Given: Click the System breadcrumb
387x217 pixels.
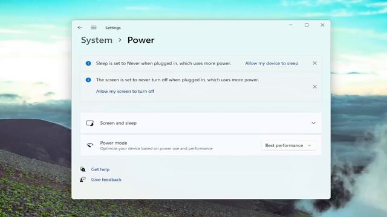Looking at the screenshot, I should [97, 40].
